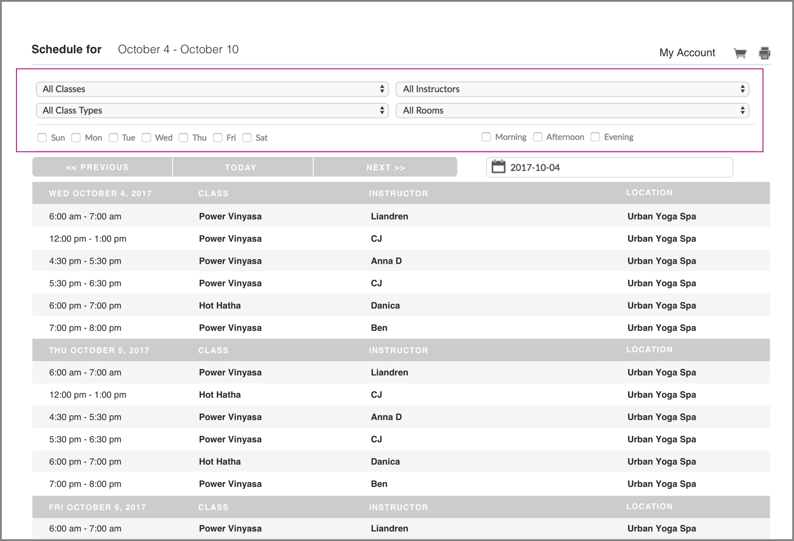Open instructor CJ on Thursday 5:30 pm
Viewport: 794px width, 541px height.
click(376, 439)
